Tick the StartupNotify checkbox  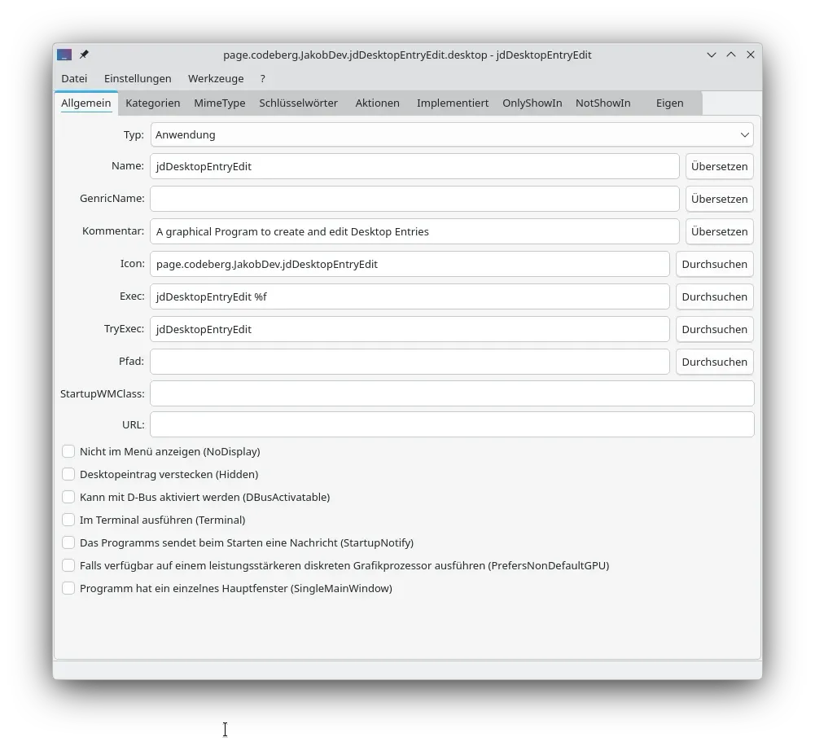point(68,542)
